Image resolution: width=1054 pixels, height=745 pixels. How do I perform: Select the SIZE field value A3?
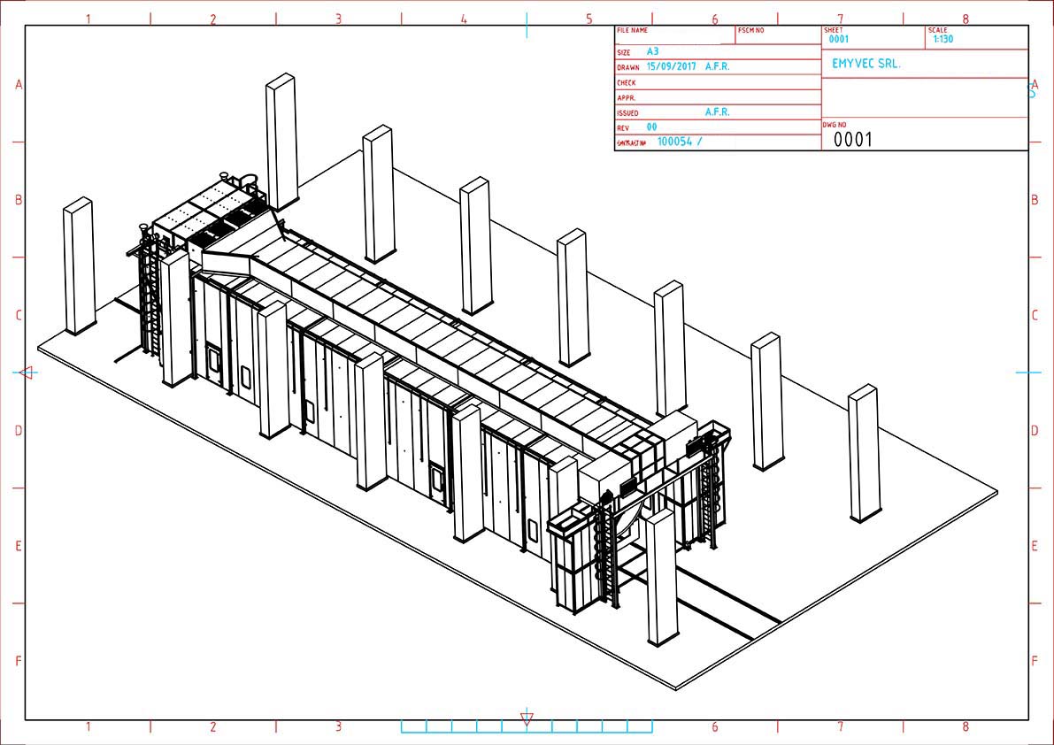click(653, 52)
